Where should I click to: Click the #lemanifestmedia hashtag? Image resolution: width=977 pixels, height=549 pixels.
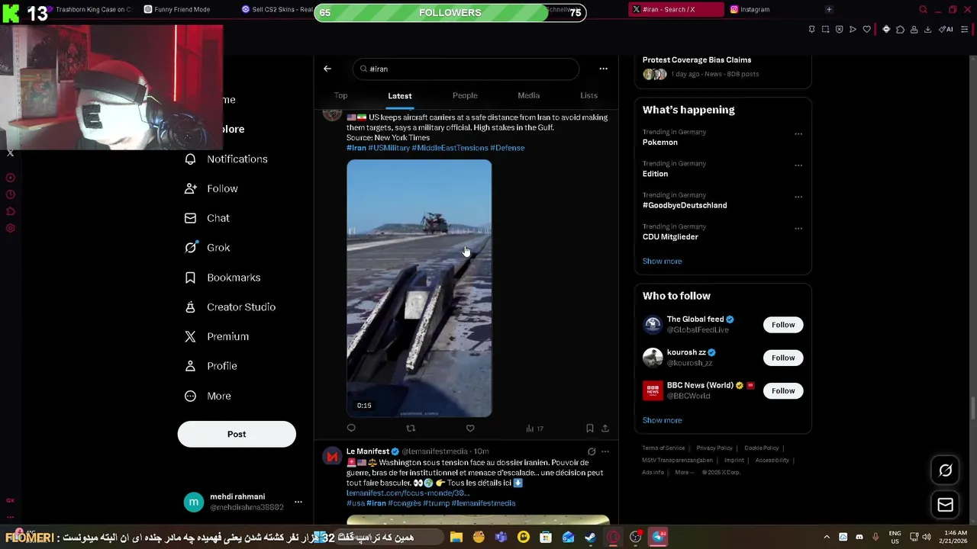coord(483,503)
